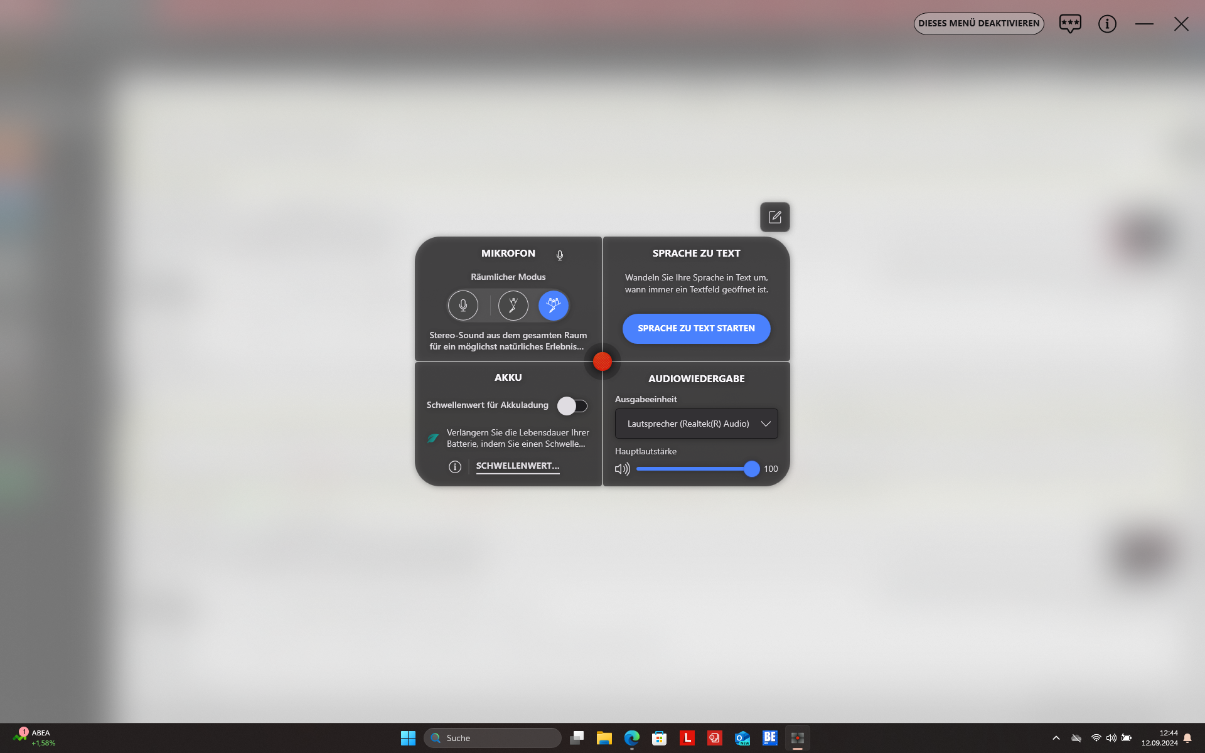Click the red center dot of menu

point(602,361)
